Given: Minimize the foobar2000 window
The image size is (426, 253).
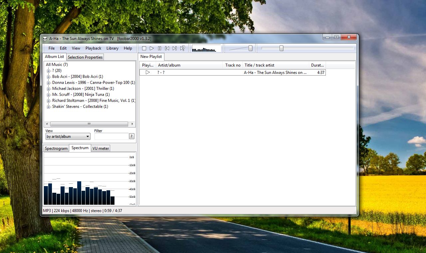Looking at the screenshot, I should point(327,37).
